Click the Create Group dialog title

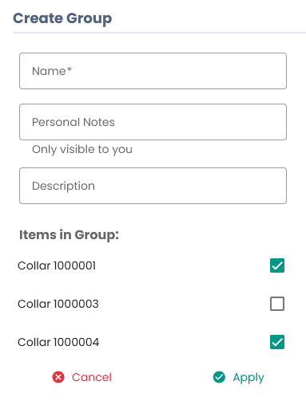(x=62, y=18)
